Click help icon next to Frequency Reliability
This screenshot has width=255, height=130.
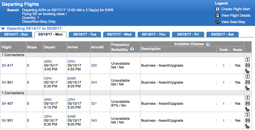pyautogui.click(x=132, y=49)
